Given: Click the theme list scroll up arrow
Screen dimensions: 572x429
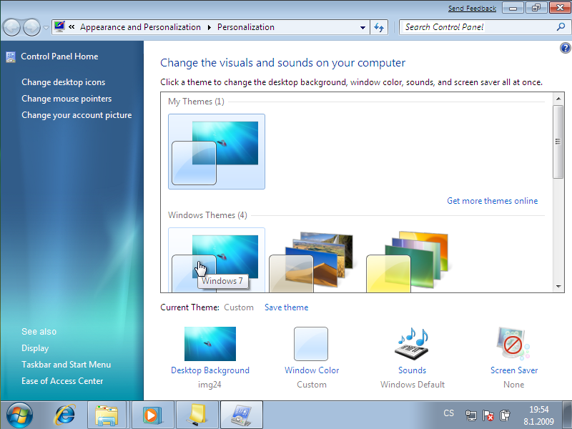Looking at the screenshot, I should (558, 99).
